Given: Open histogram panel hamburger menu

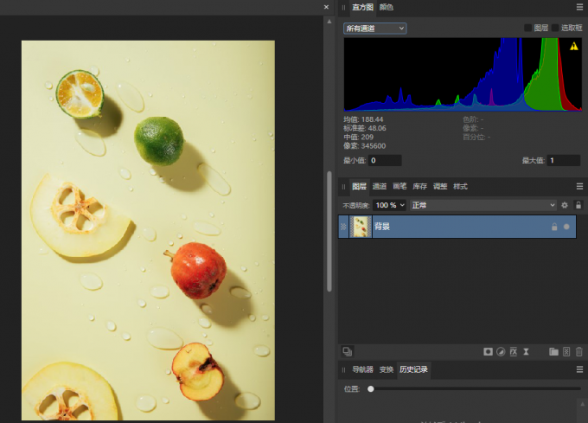Looking at the screenshot, I should tap(579, 7).
